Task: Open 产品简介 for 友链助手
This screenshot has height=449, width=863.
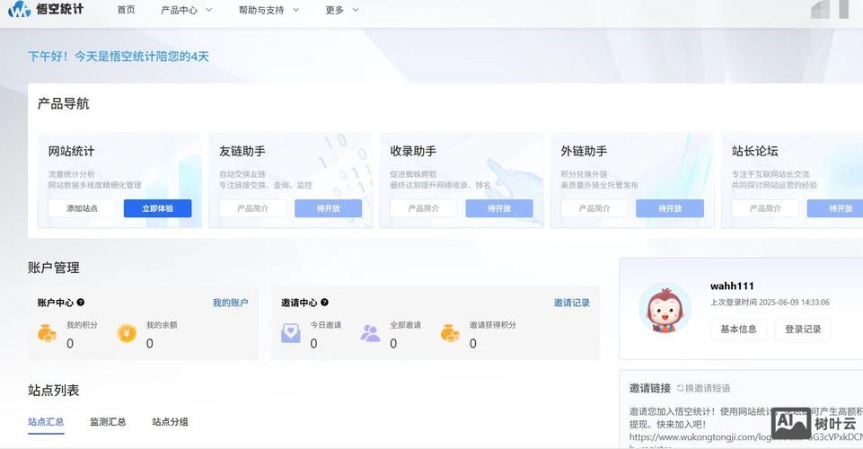Action: (x=252, y=208)
